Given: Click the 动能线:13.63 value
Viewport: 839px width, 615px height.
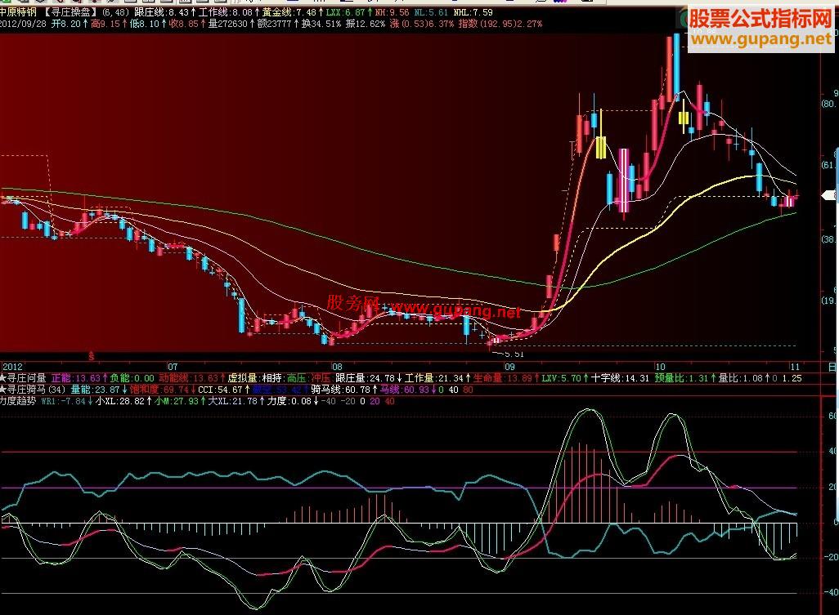Looking at the screenshot, I should (x=191, y=378).
